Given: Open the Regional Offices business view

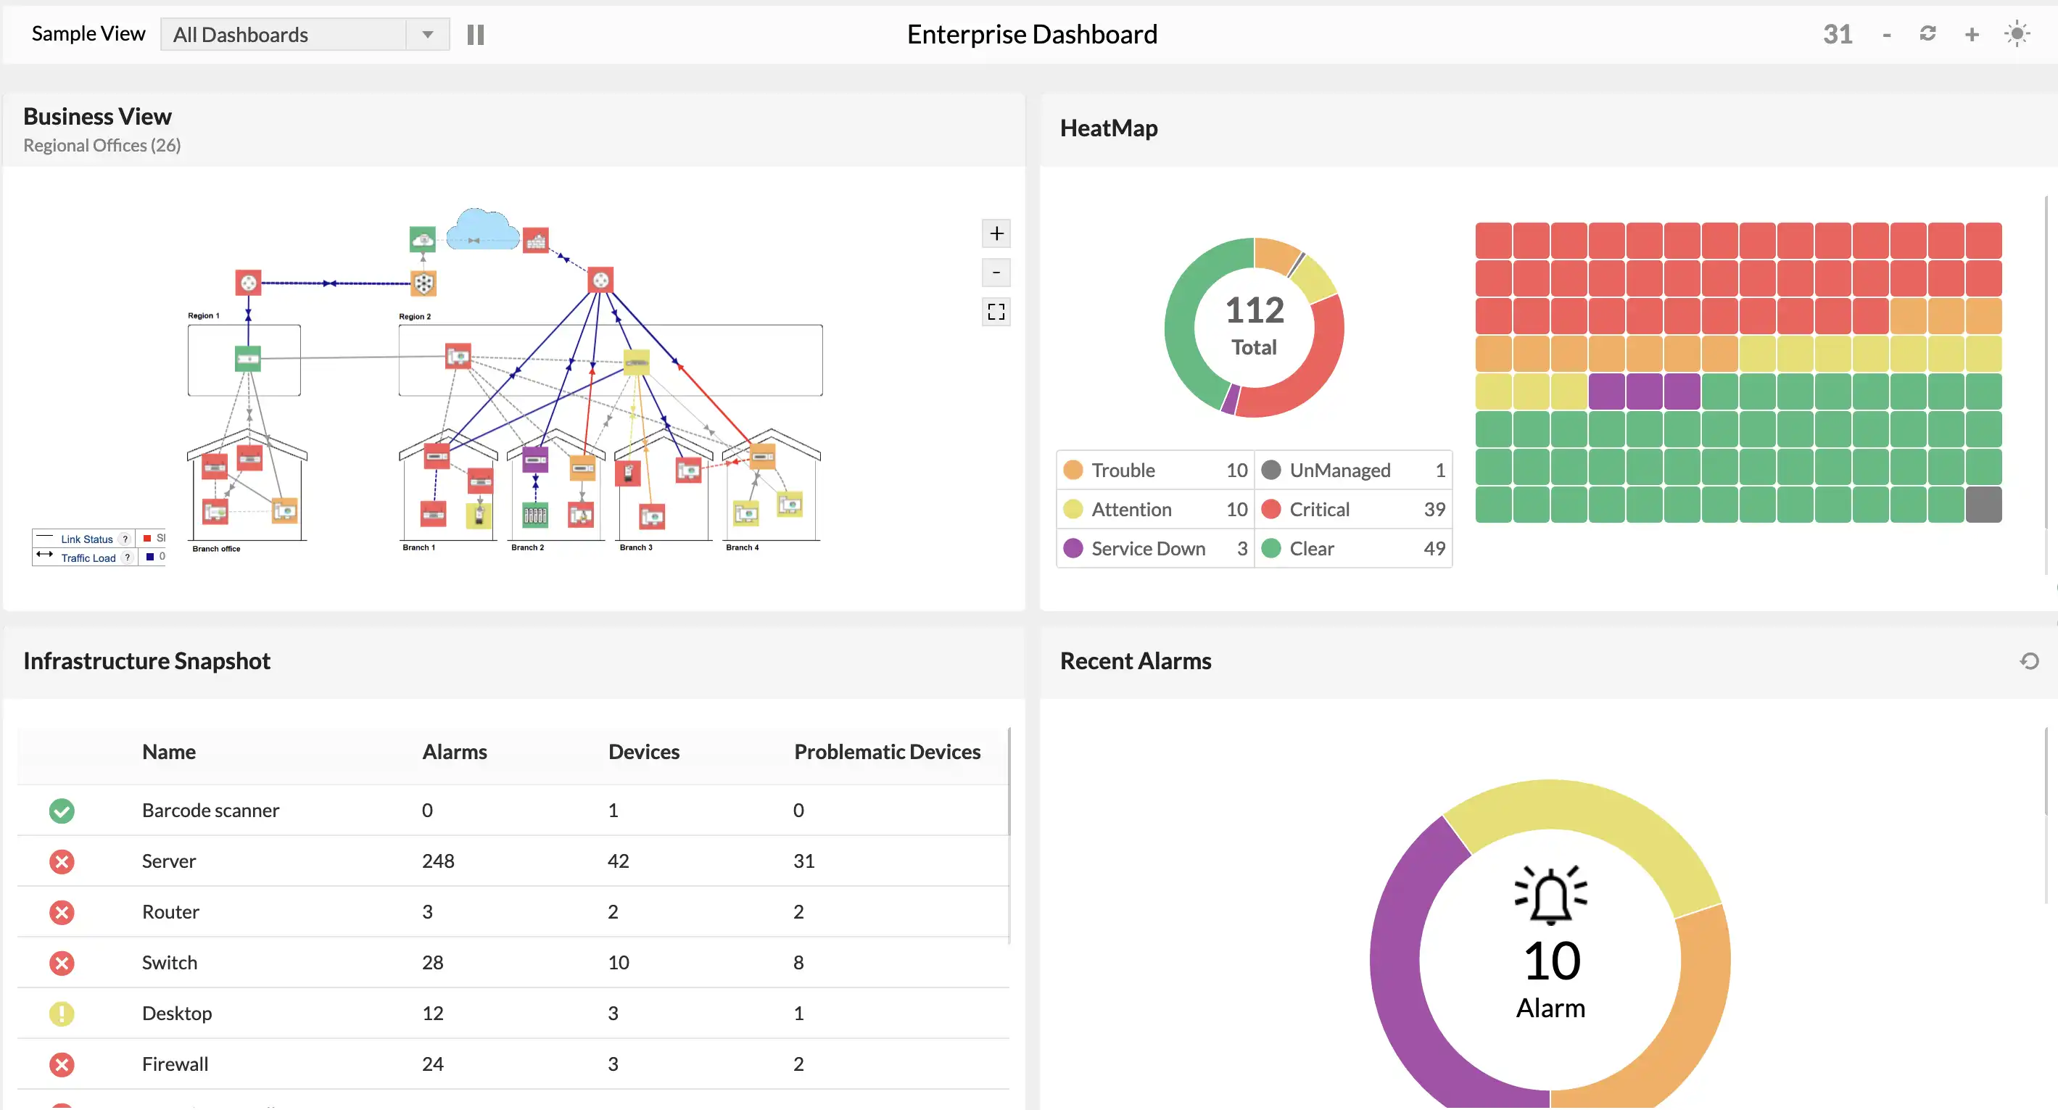Looking at the screenshot, I should [102, 144].
